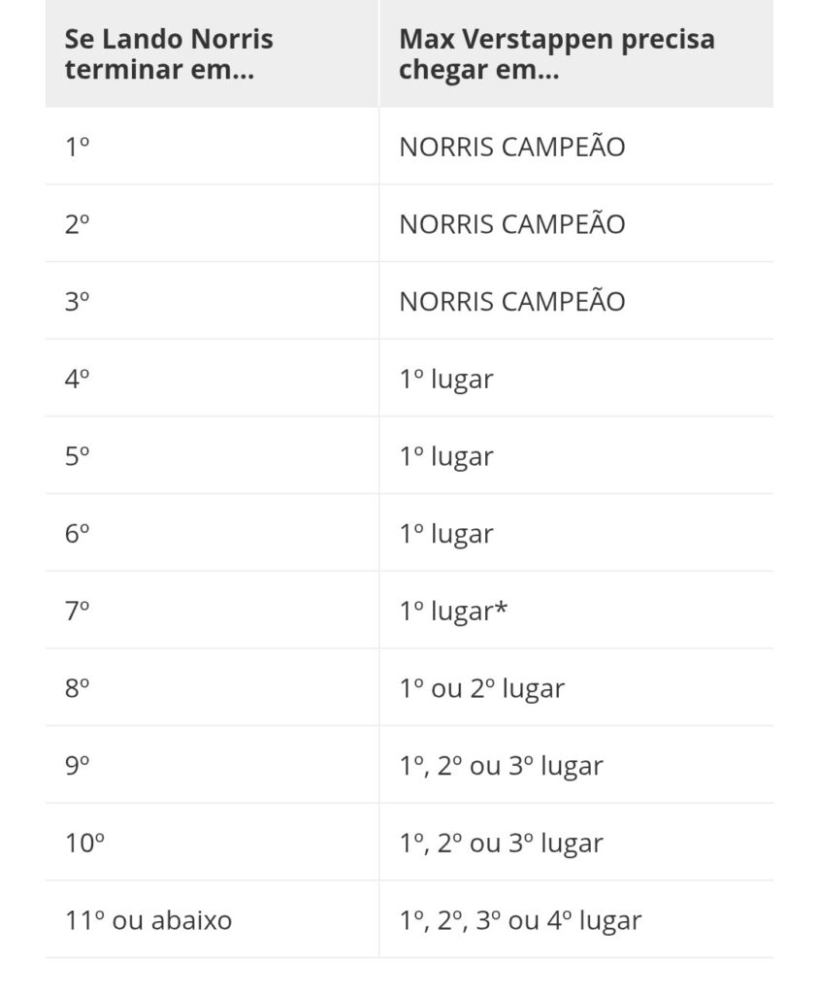The image size is (819, 994).
Task: Click the "1º lugar*" cell with asterisk
Action: (x=453, y=611)
